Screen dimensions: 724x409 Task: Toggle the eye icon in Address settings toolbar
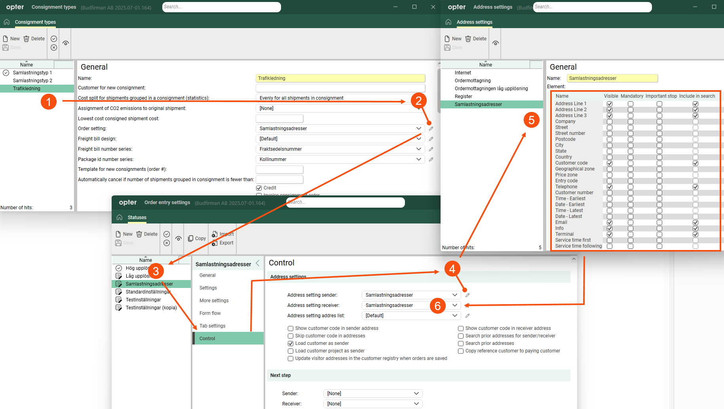click(x=496, y=43)
